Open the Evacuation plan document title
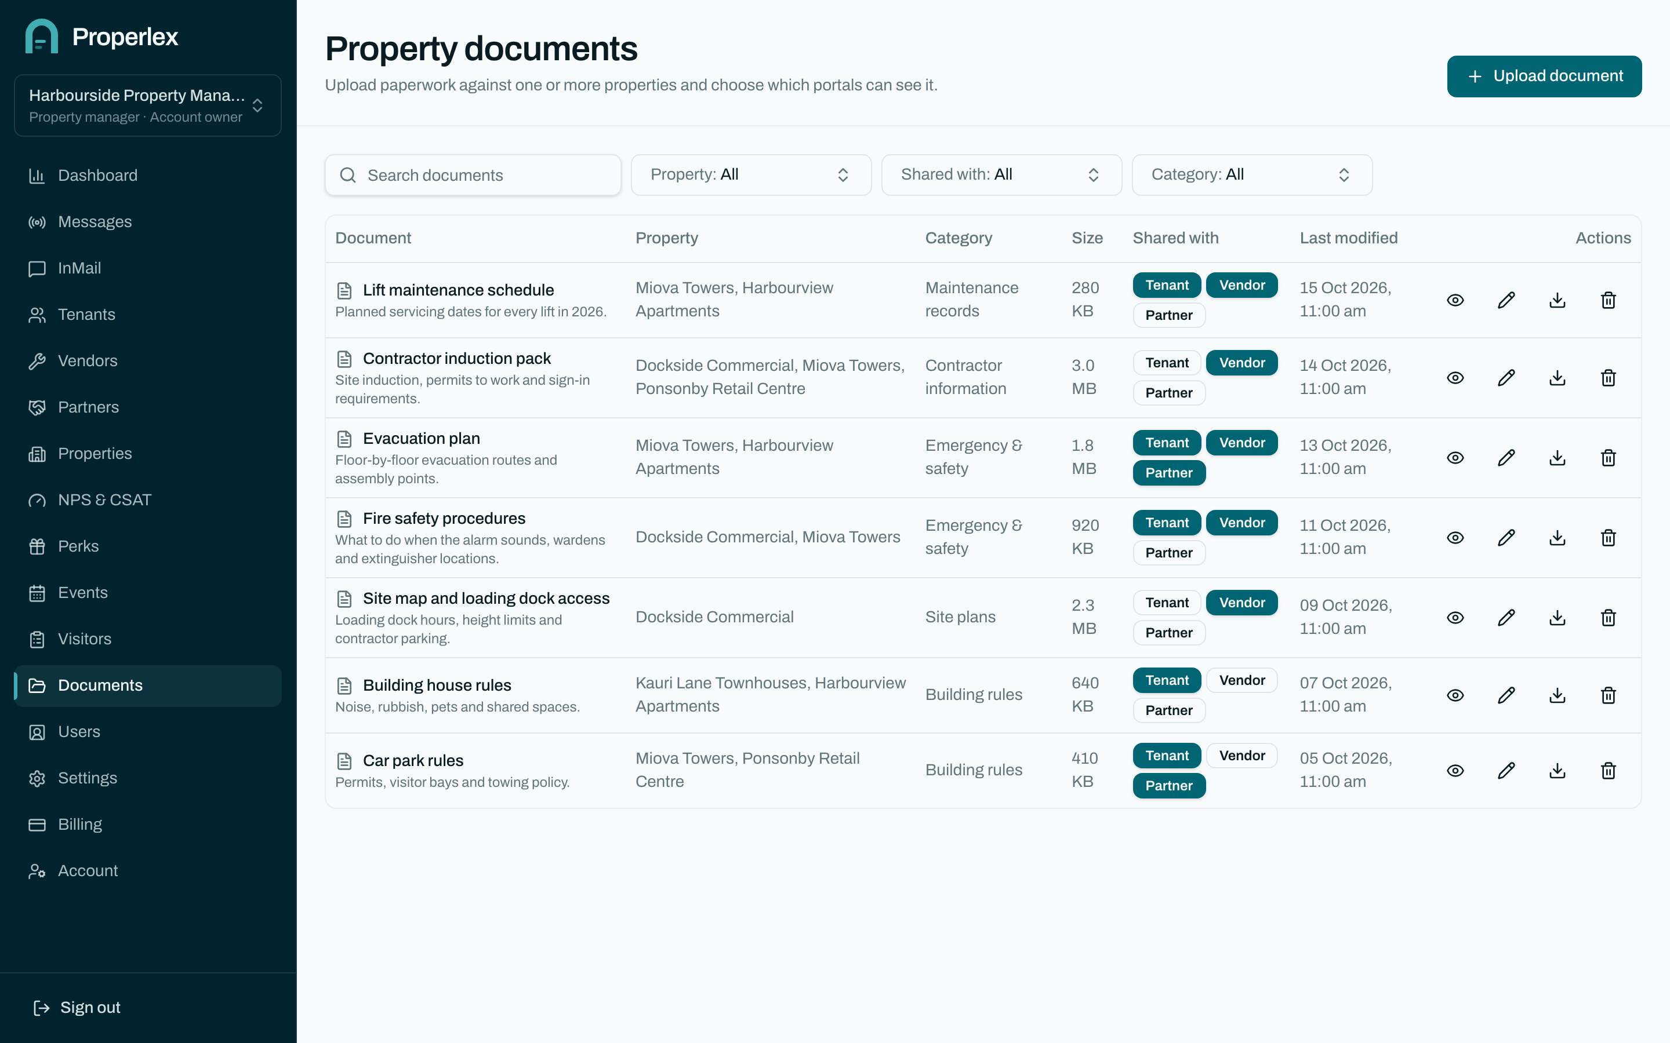 421,439
